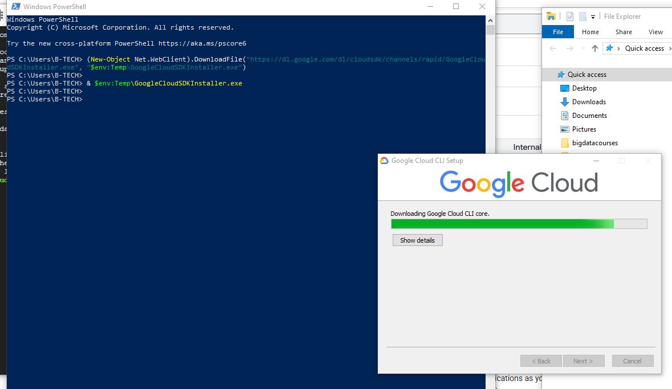The image size is (672, 389).
Task: Click the Pictures icon in navigation pane
Action: coord(565,129)
